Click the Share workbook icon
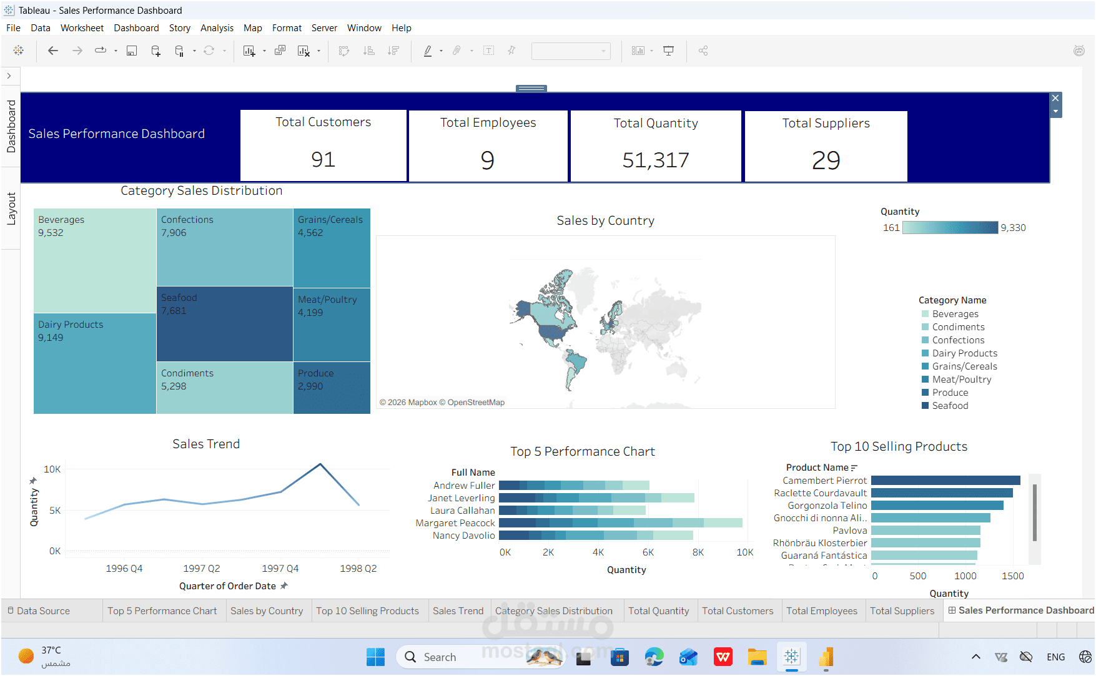The height and width of the screenshot is (676, 1096). pos(703,51)
